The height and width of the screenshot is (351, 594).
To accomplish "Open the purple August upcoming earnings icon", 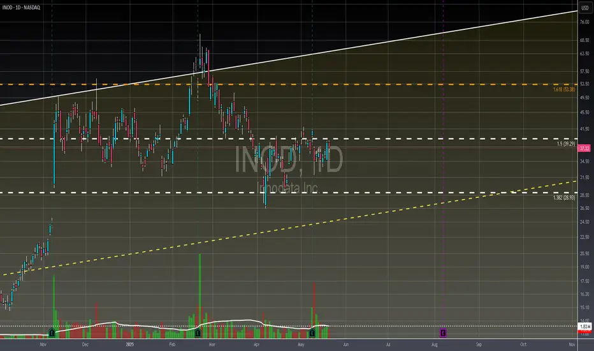I will [443, 333].
